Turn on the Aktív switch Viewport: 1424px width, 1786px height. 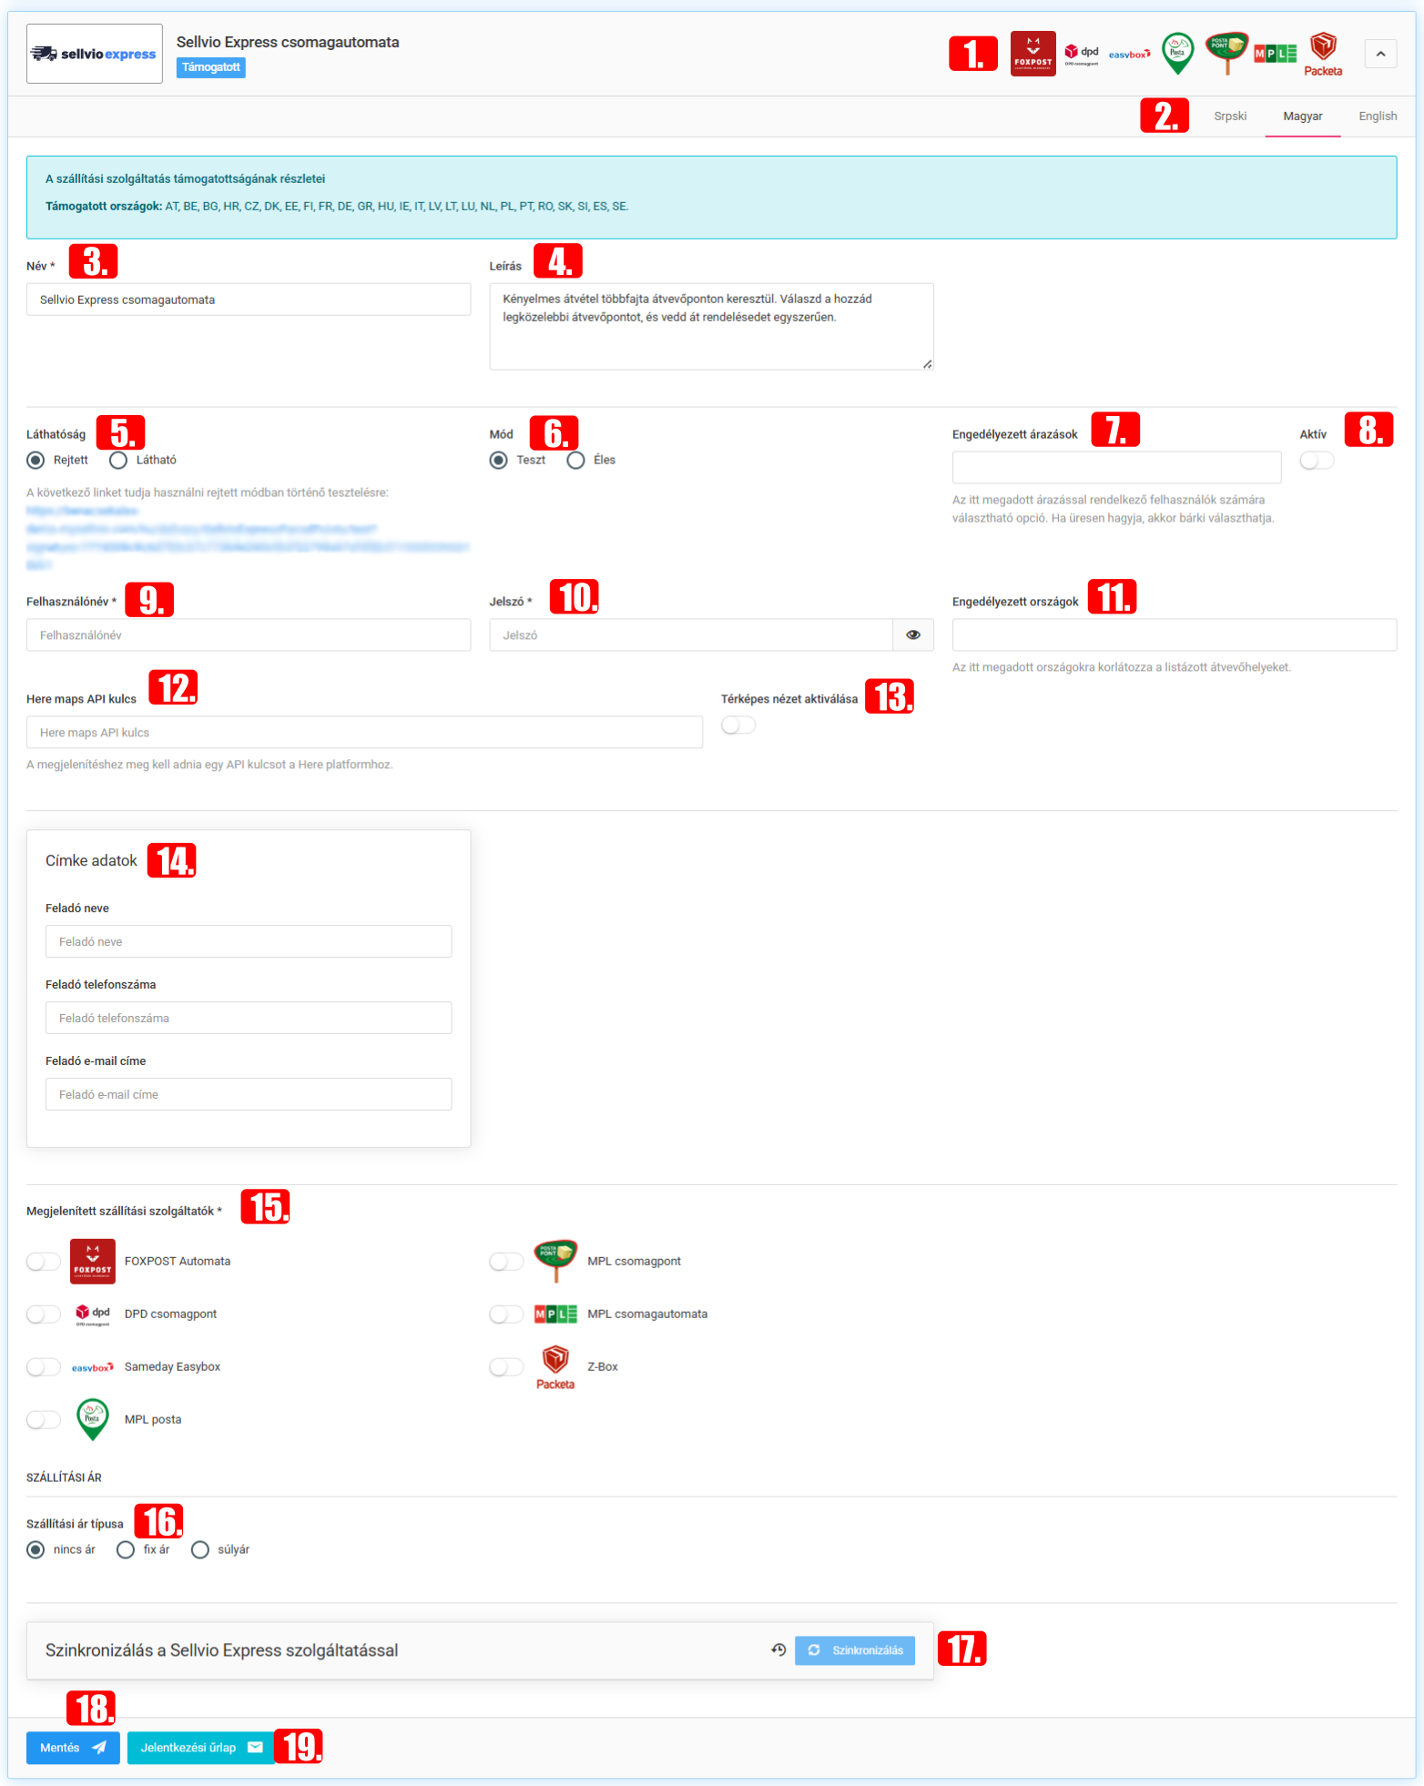tap(1316, 461)
